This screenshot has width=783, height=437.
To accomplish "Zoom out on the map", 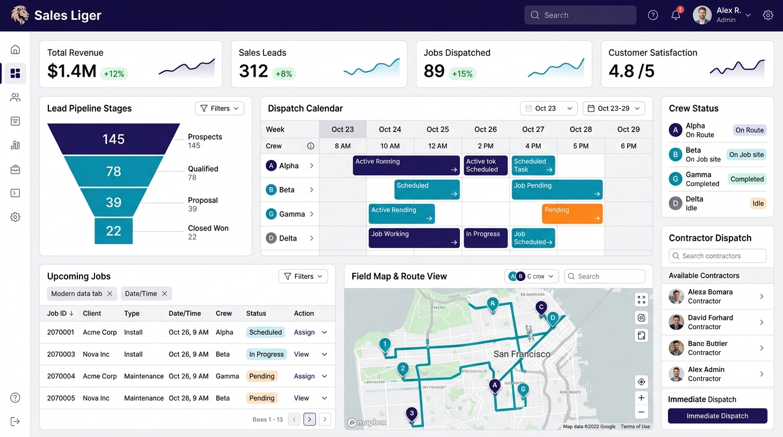I will (x=641, y=412).
